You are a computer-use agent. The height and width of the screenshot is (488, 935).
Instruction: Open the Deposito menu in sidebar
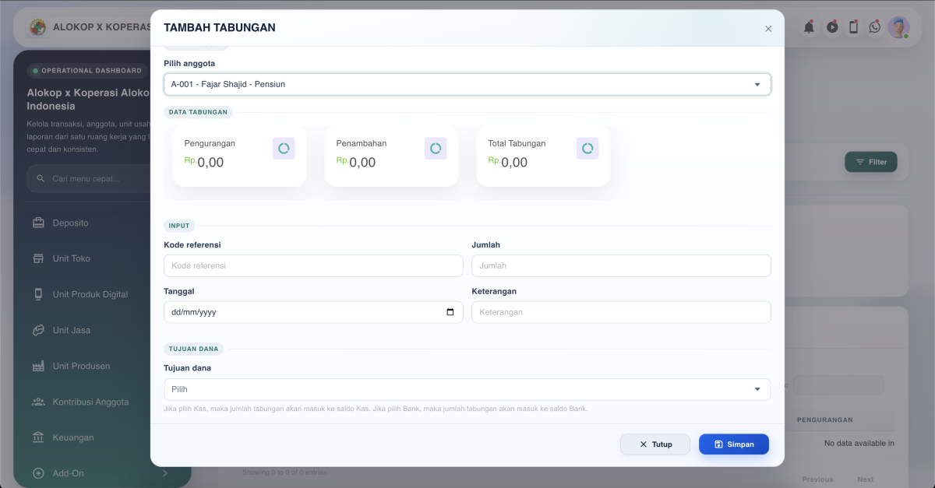70,223
